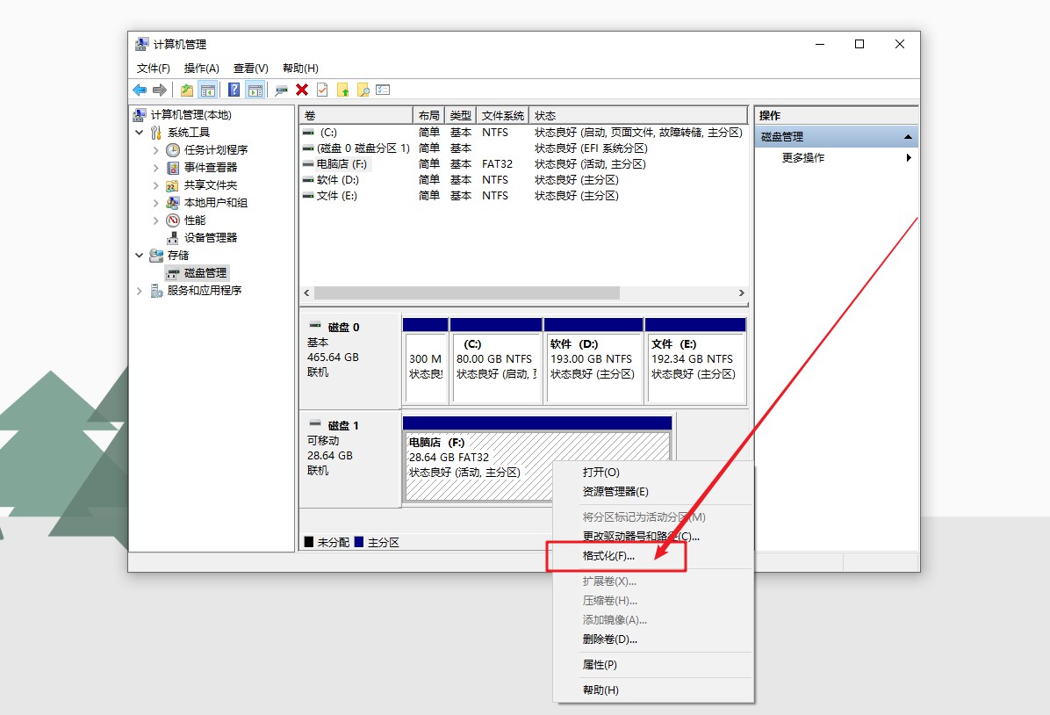Expand 服务和应用程序 tree node
This screenshot has width=1050, height=715.
click(x=140, y=291)
